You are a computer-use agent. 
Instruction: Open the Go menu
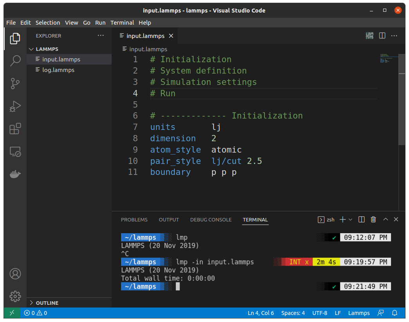pyautogui.click(x=87, y=23)
